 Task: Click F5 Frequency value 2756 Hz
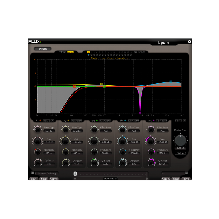[x=163, y=153]
